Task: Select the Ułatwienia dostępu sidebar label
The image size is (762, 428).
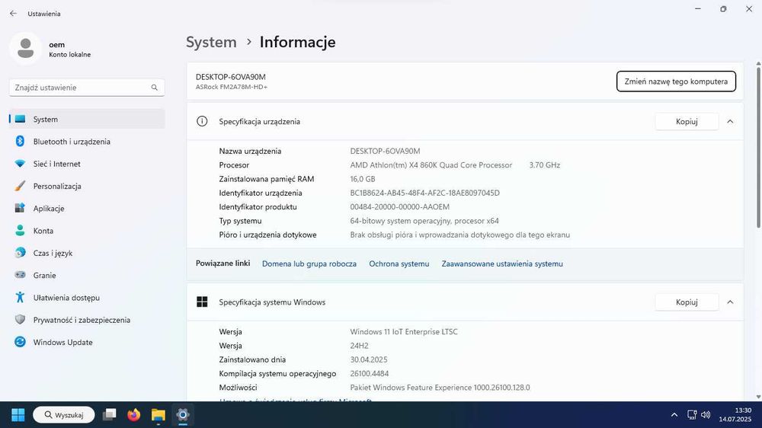Action: [x=66, y=298]
